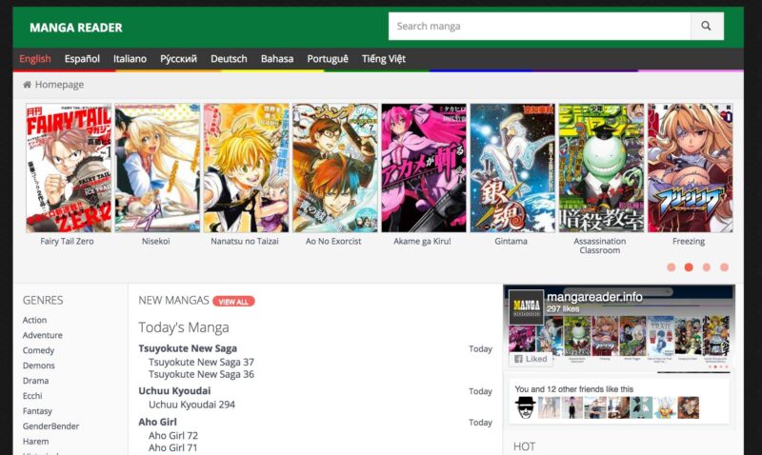Open the Gintama cover thumbnail
The image size is (762, 455).
coord(512,168)
